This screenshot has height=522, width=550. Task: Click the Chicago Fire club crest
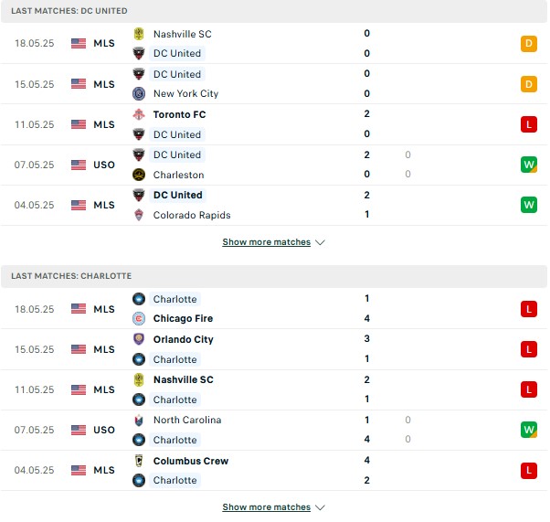point(139,318)
